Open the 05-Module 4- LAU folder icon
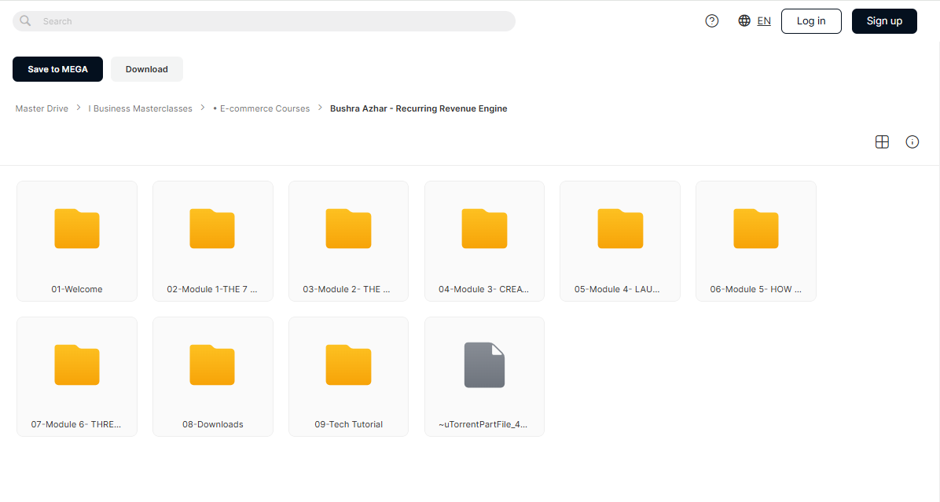This screenshot has height=502, width=940. coord(620,229)
